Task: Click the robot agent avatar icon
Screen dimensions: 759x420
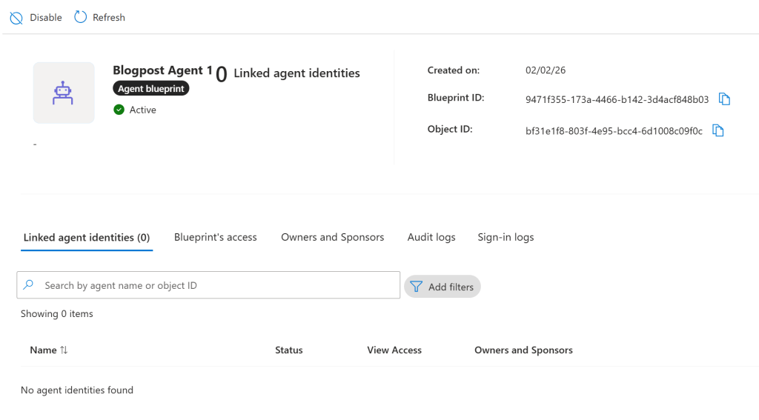Action: point(63,93)
